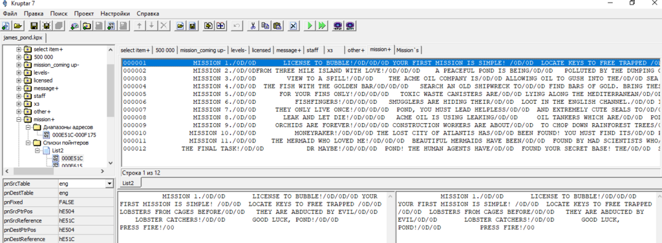Expand the 'levels-' tree node
Image resolution: width=662 pixels, height=243 pixels.
click(19, 72)
